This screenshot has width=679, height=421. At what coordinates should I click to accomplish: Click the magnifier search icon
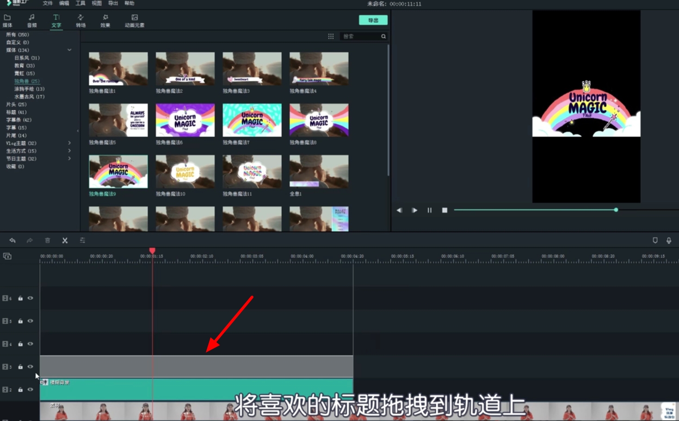pos(383,36)
